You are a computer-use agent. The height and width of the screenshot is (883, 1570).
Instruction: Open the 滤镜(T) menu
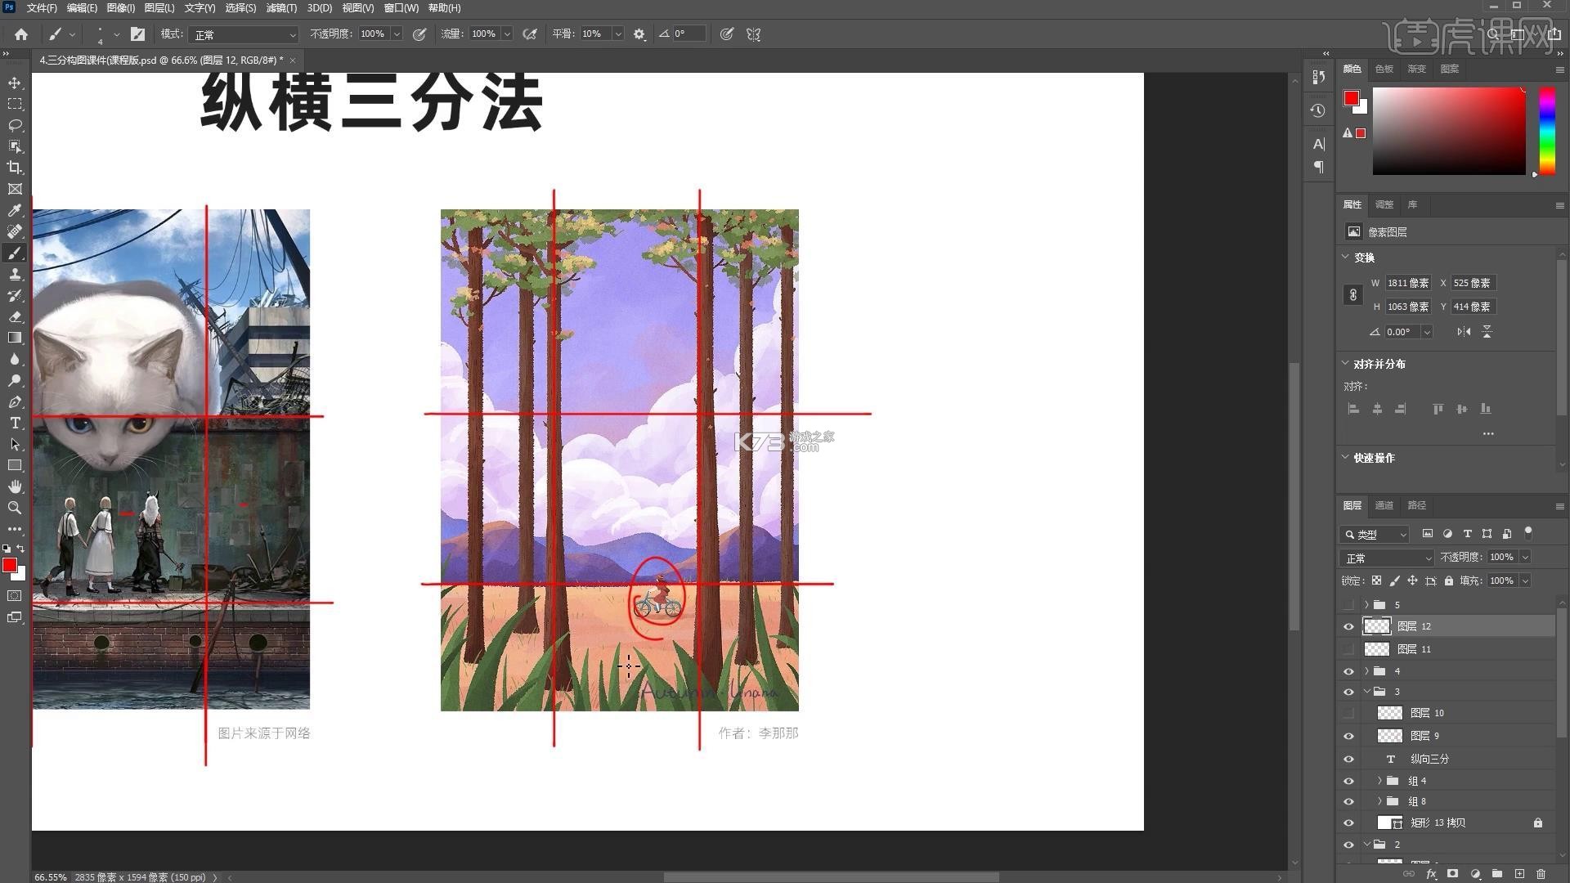(281, 8)
